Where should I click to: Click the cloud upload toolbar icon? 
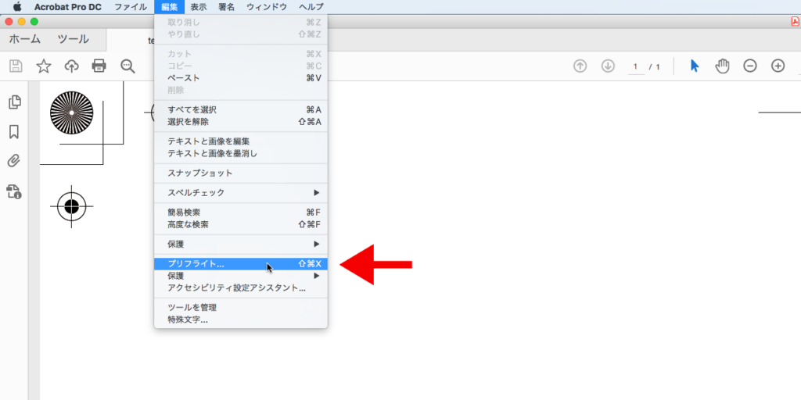[71, 66]
